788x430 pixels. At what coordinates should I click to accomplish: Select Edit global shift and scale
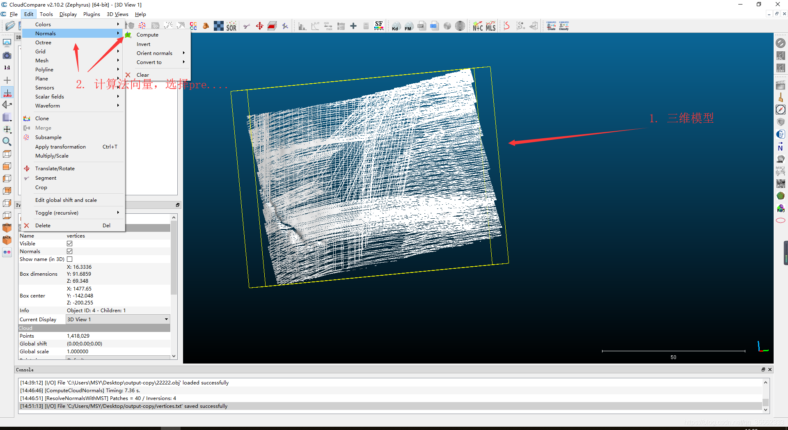[73, 200]
